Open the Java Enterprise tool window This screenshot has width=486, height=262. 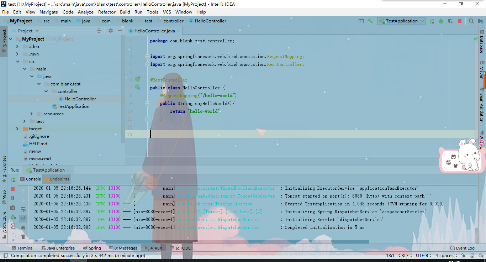58,248
